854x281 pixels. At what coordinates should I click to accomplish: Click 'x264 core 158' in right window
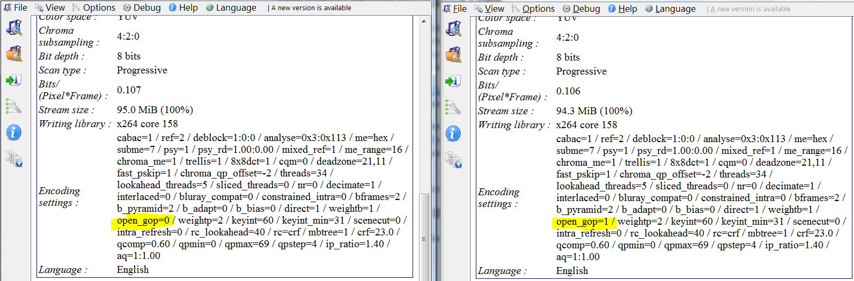[x=586, y=125]
